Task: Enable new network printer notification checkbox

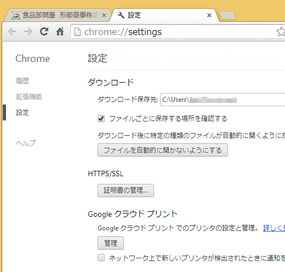Action: (x=101, y=258)
